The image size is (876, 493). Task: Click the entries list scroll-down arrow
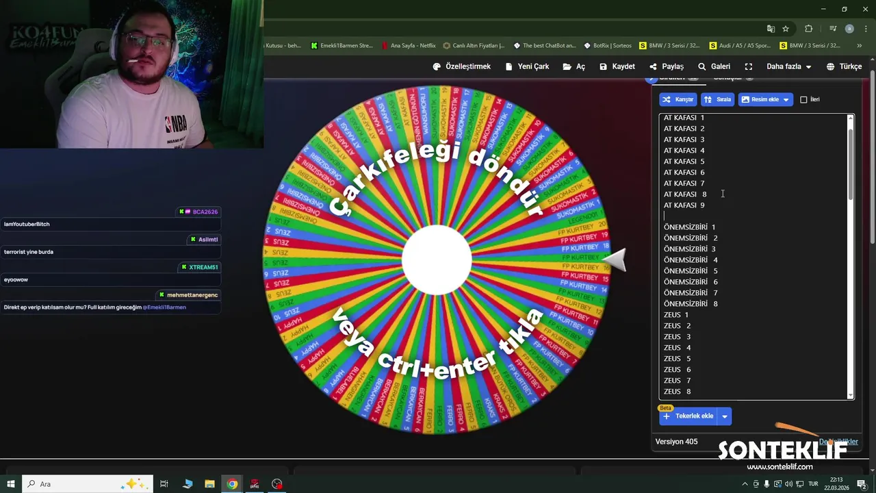(851, 395)
